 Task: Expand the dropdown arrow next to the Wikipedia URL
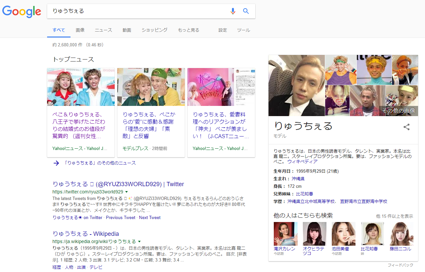pos(139,241)
